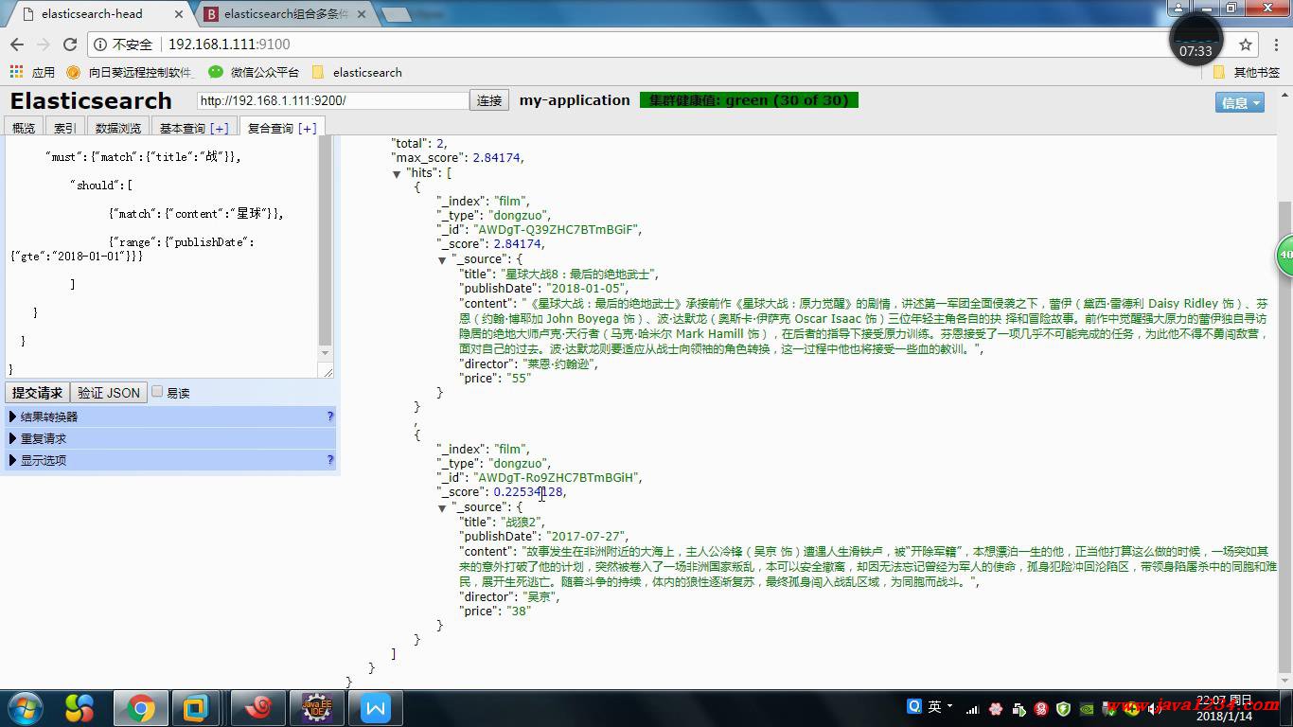Expand the 重复请求 section
Screen dimensions: 1293x727
(170, 438)
